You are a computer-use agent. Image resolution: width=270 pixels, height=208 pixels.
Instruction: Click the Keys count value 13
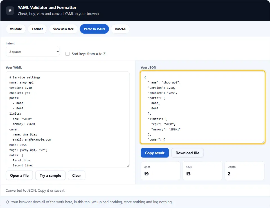(188, 174)
